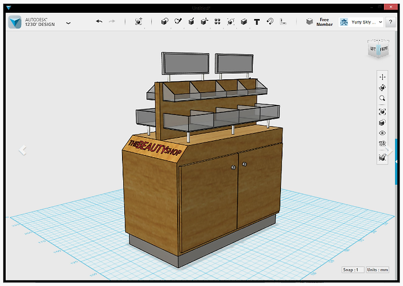Open the Transform tool
Image resolution: width=403 pixels, height=286 pixels.
(139, 22)
